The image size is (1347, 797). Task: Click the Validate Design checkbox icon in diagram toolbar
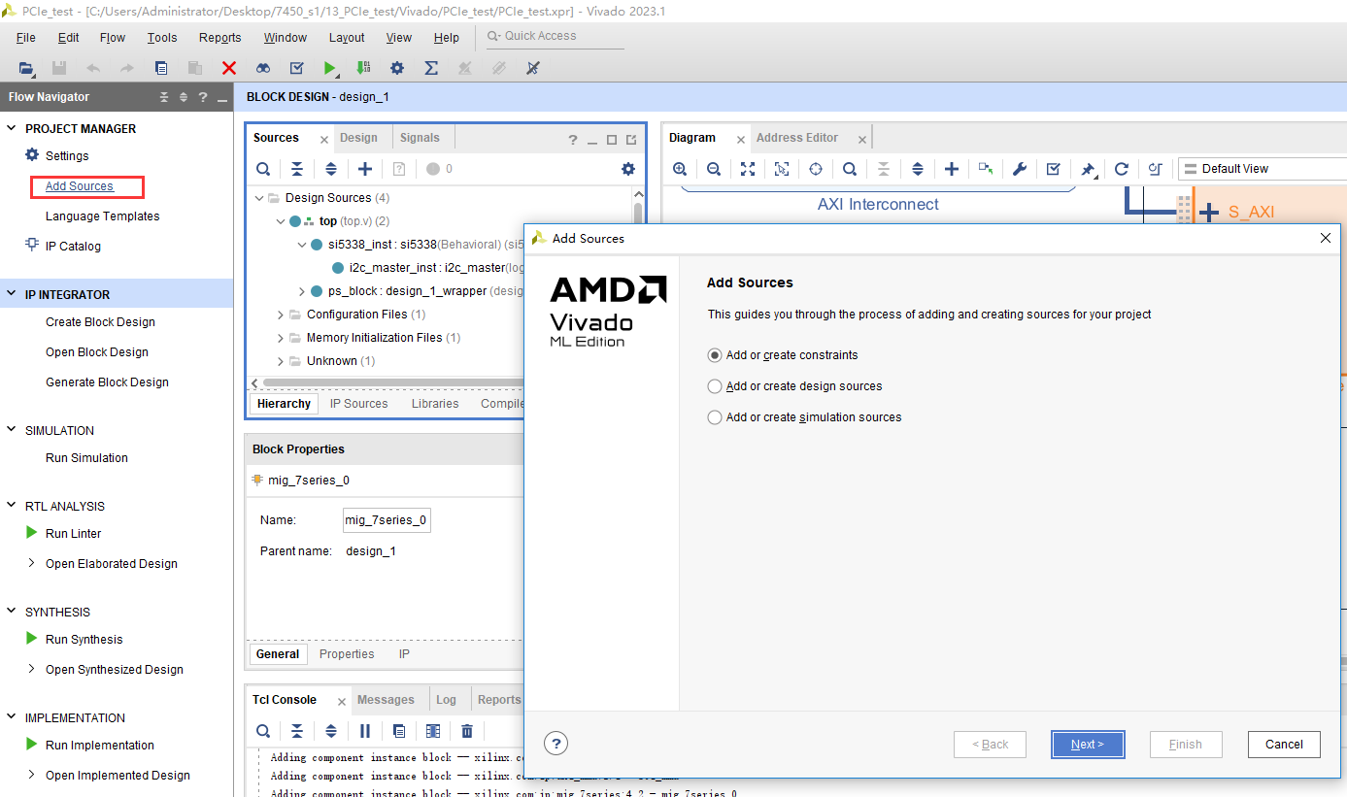[x=1054, y=169]
